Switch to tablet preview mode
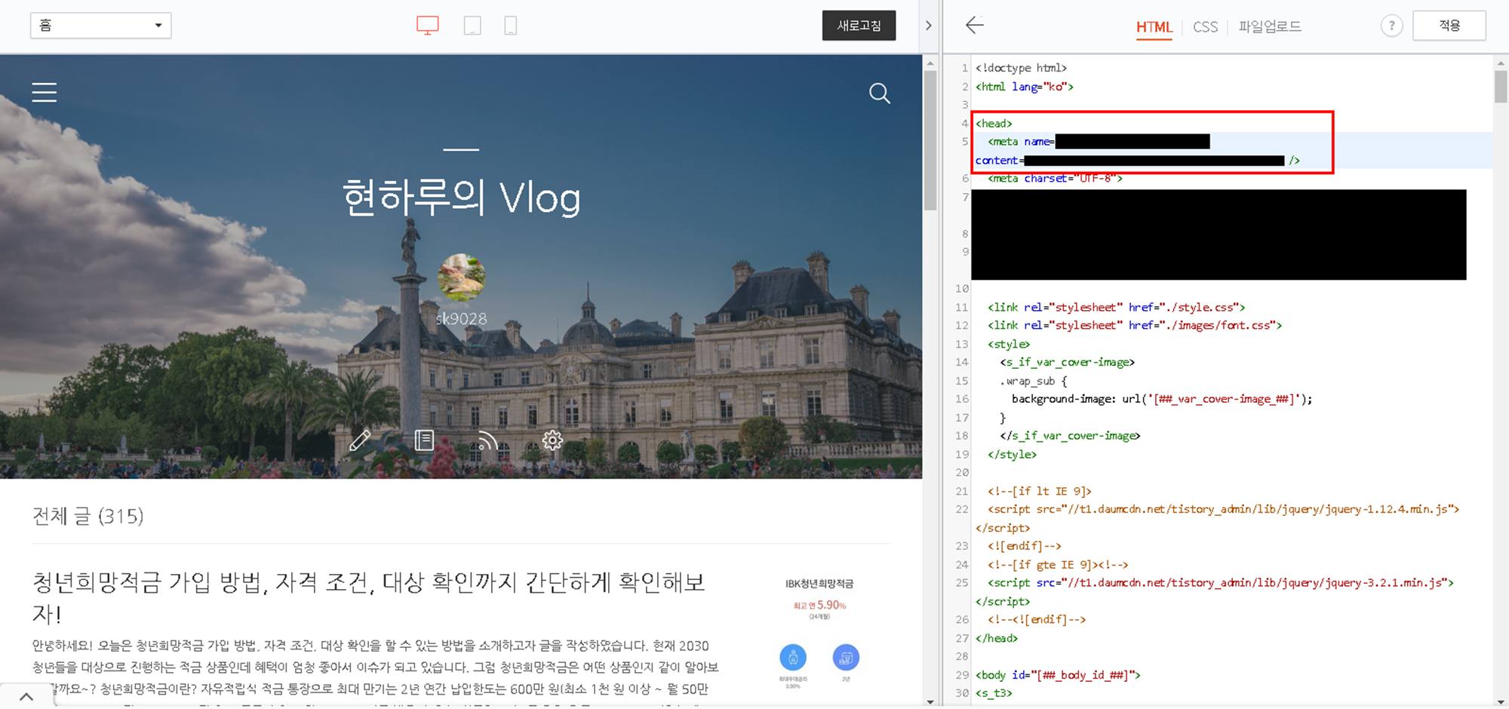1509x709 pixels. [472, 26]
